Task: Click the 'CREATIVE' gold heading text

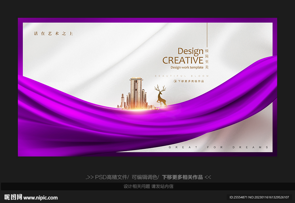Action: click(x=183, y=60)
